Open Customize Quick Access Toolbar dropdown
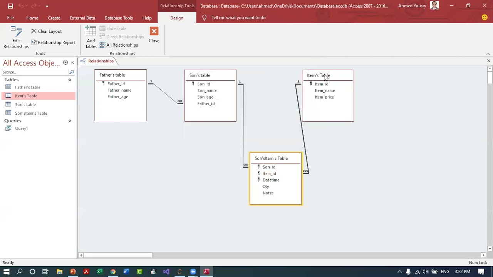Viewport: 493px width, 277px height. [47, 6]
